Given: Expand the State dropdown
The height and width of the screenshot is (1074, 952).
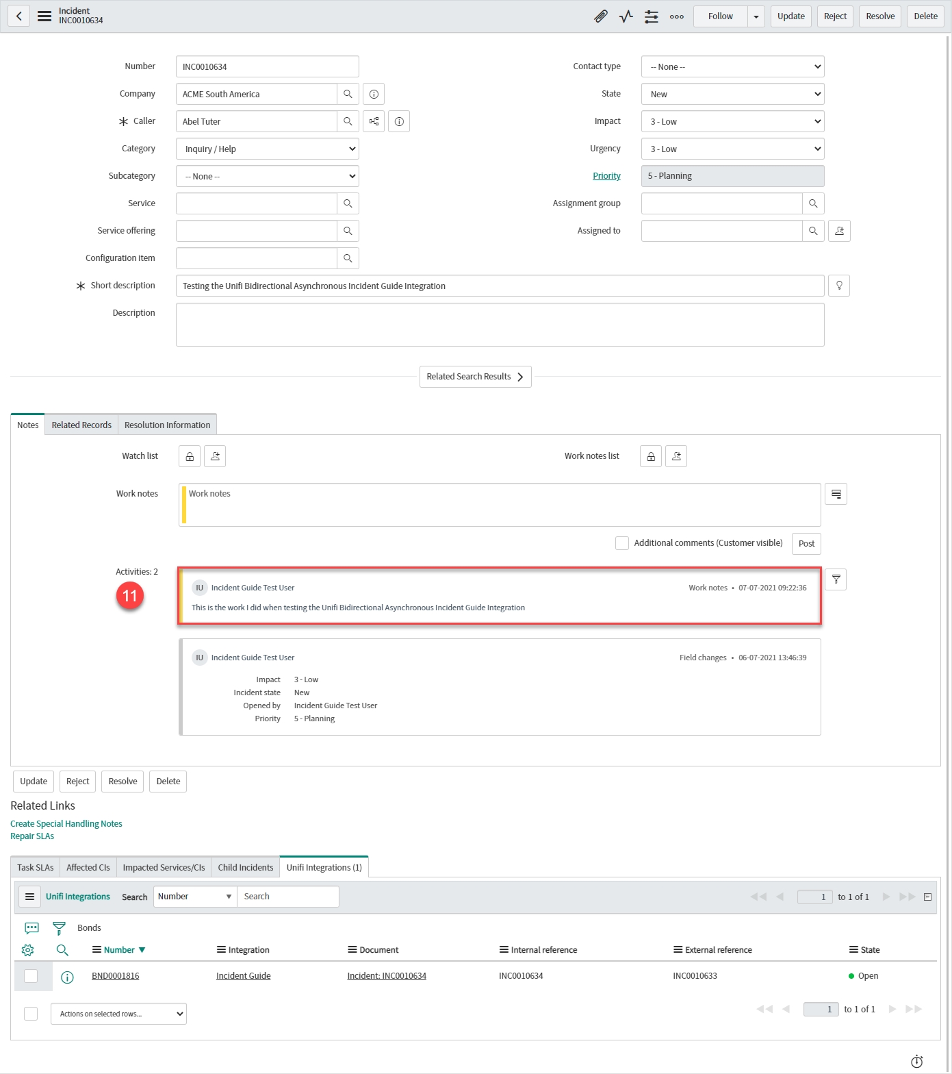Looking at the screenshot, I should point(732,94).
